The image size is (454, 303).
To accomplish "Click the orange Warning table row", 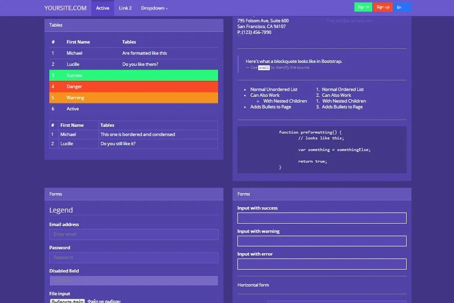I will (134, 98).
